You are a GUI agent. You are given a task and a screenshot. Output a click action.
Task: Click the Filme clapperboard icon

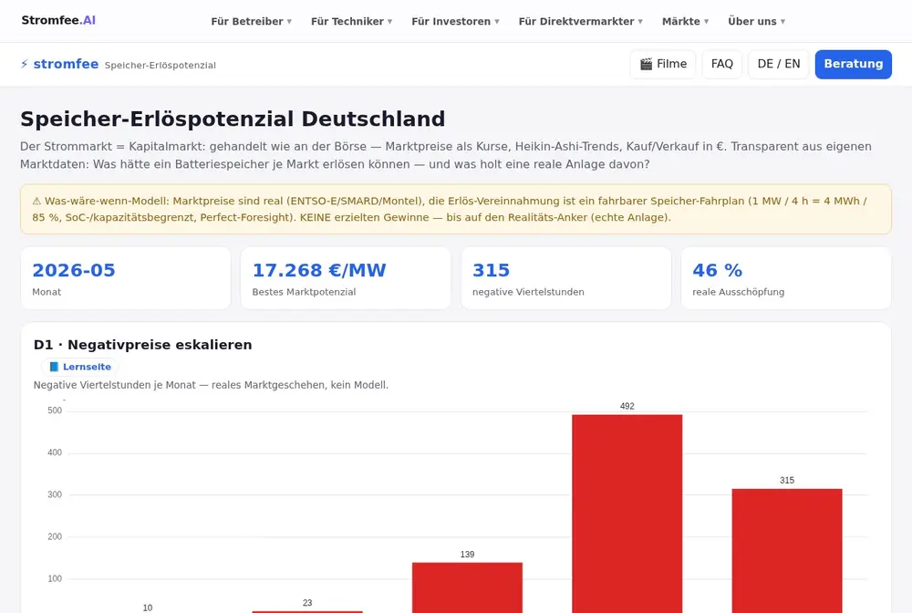[x=647, y=64]
